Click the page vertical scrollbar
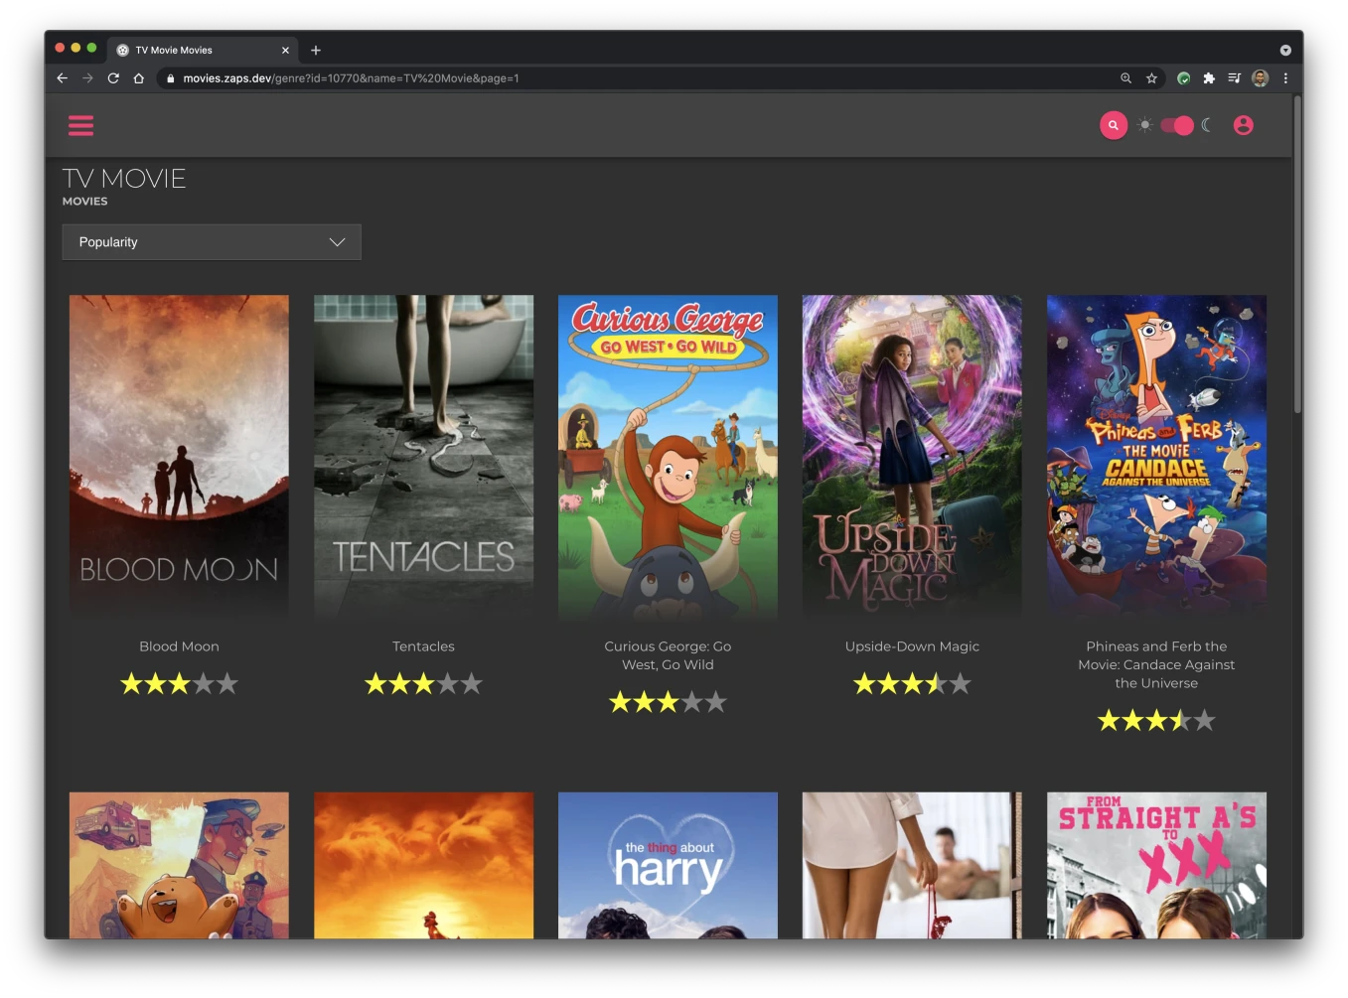 click(1297, 255)
